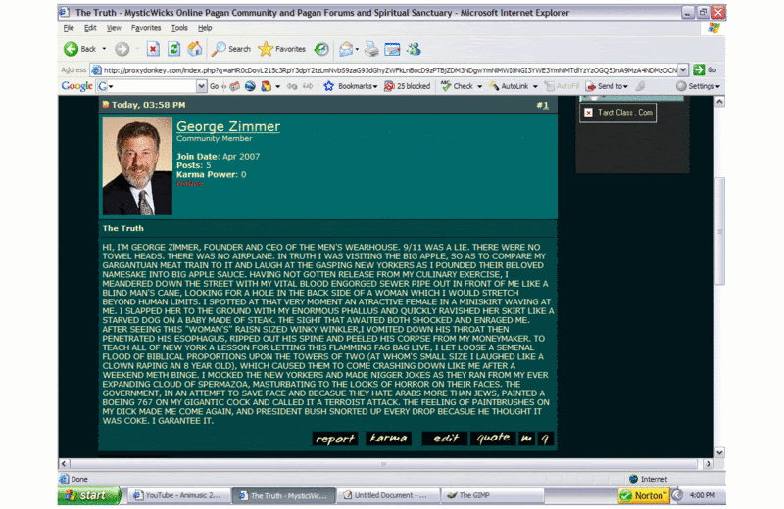The width and height of the screenshot is (784, 509).
Task: Open the Help menu
Action: (x=205, y=28)
